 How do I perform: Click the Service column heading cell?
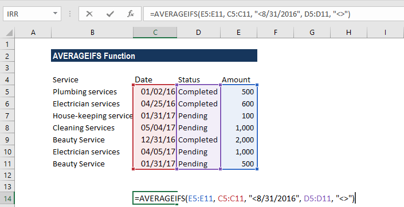92,79
